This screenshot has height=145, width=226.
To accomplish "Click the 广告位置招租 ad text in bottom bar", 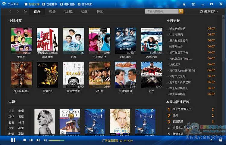I will [x=118, y=140].
